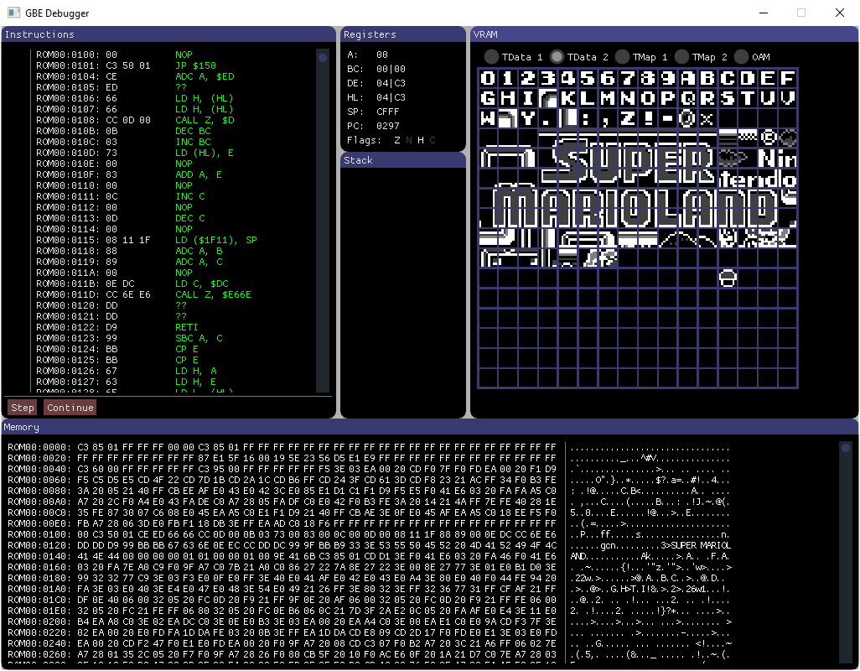The height and width of the screenshot is (671, 860).
Task: Select the TMap 2 radio button
Action: pyautogui.click(x=681, y=57)
